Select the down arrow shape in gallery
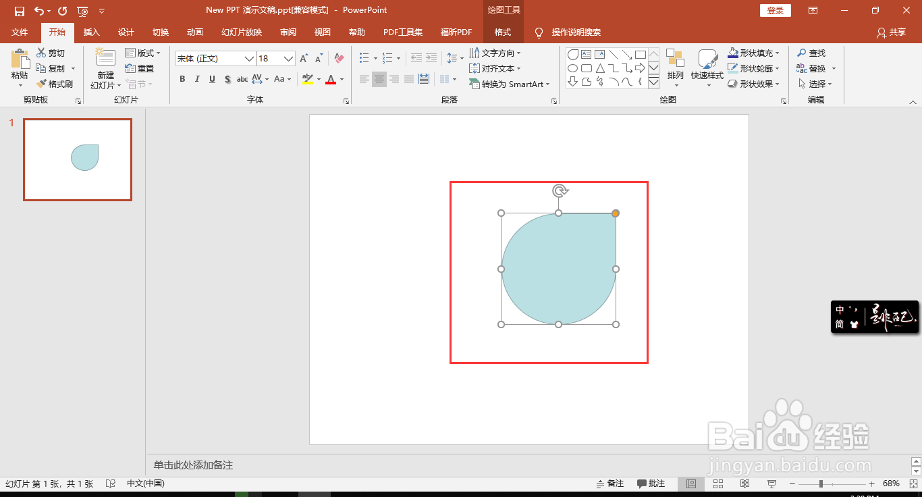This screenshot has height=497, width=922. coord(573,82)
